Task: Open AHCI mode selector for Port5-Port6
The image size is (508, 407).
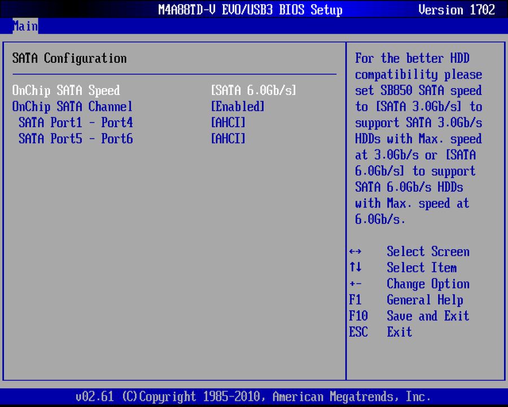Action: point(228,139)
